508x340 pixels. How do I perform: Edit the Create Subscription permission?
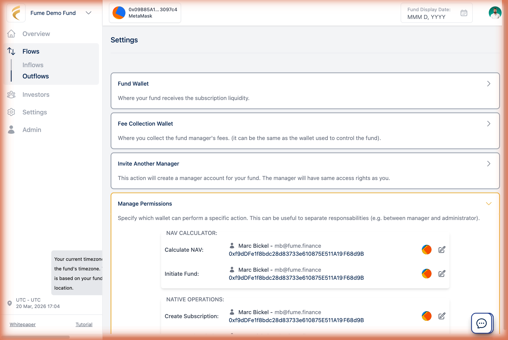point(442,316)
